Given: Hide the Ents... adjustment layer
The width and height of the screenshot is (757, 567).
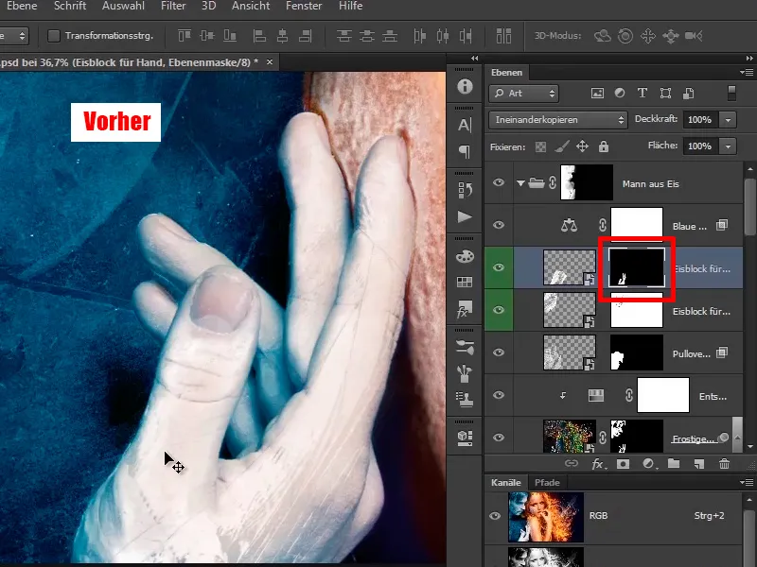Looking at the screenshot, I should pos(499,395).
